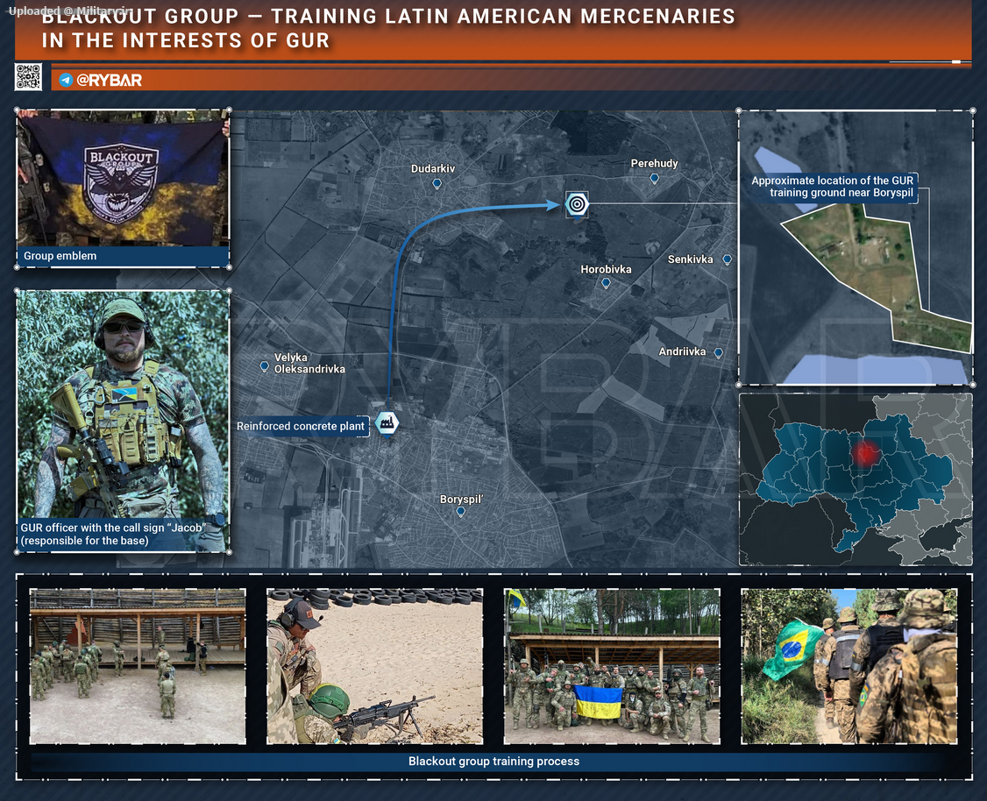
Task: View the shooting range formation photo
Action: 138,666
